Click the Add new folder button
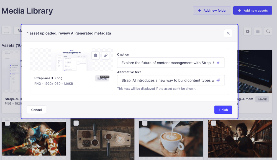The width and height of the screenshot is (277, 160). (x=212, y=11)
